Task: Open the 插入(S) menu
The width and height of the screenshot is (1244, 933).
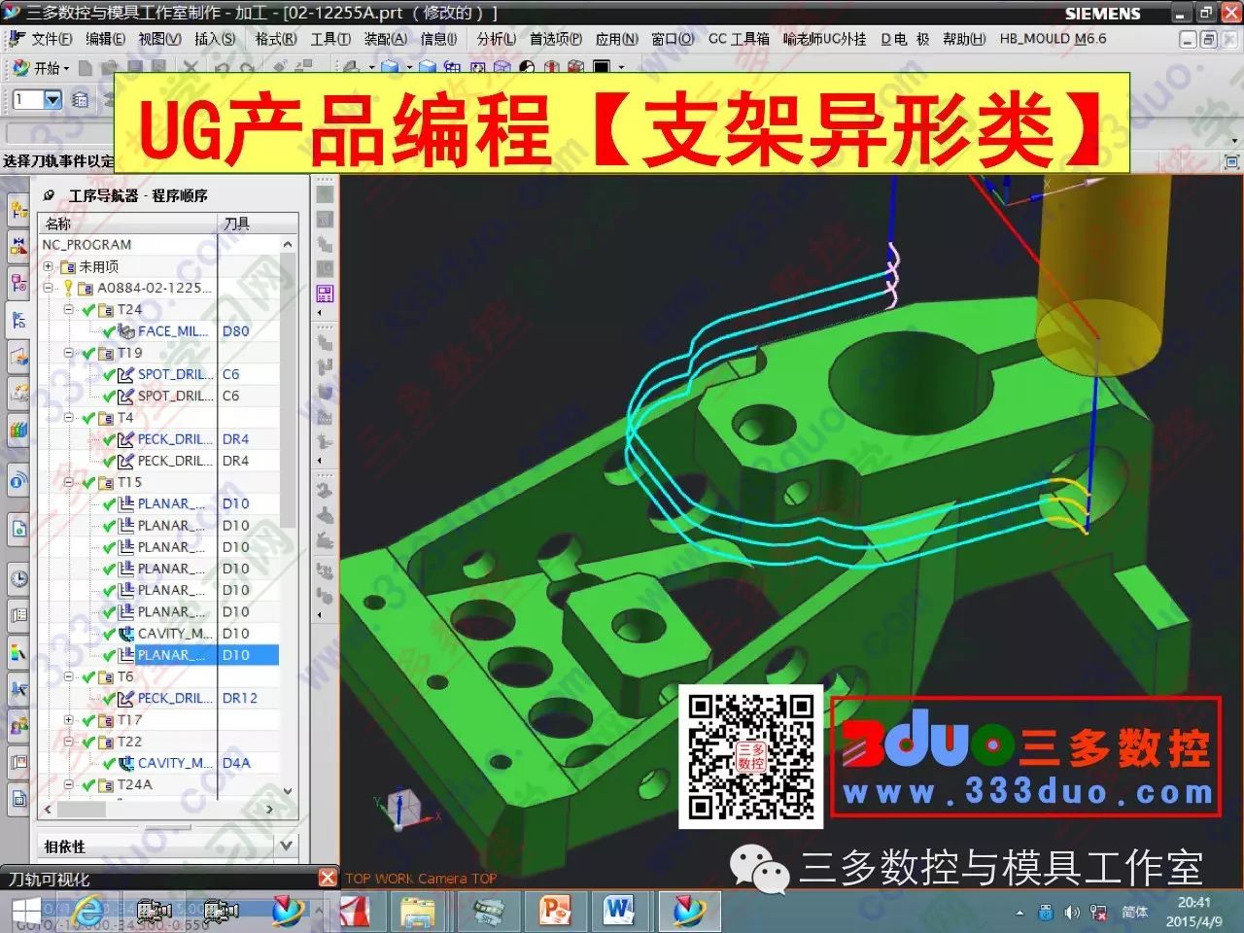Action: pos(215,39)
